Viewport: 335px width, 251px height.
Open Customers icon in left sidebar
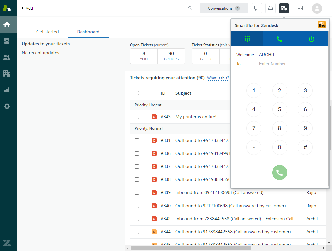point(7,57)
